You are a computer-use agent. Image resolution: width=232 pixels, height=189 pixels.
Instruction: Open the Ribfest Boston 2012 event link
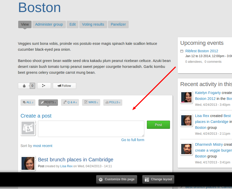202,51
